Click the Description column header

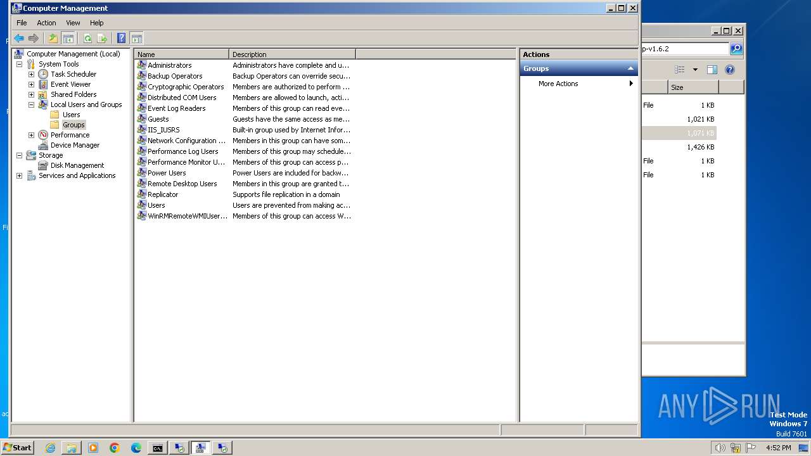coord(293,54)
